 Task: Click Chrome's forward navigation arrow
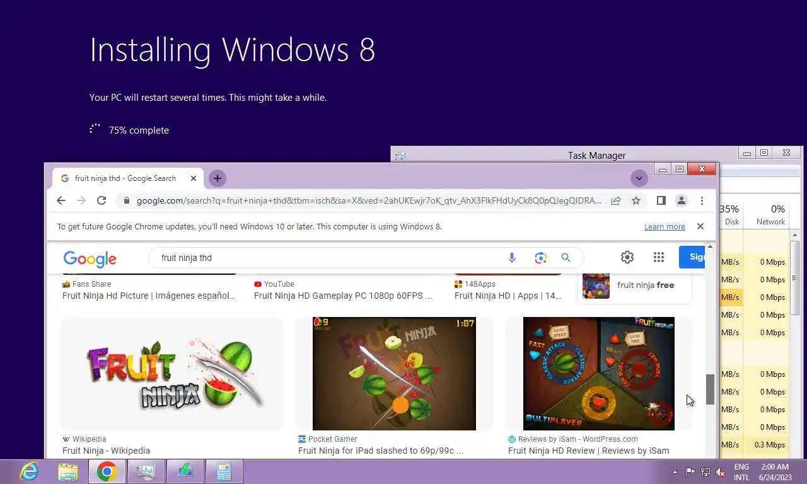[81, 200]
